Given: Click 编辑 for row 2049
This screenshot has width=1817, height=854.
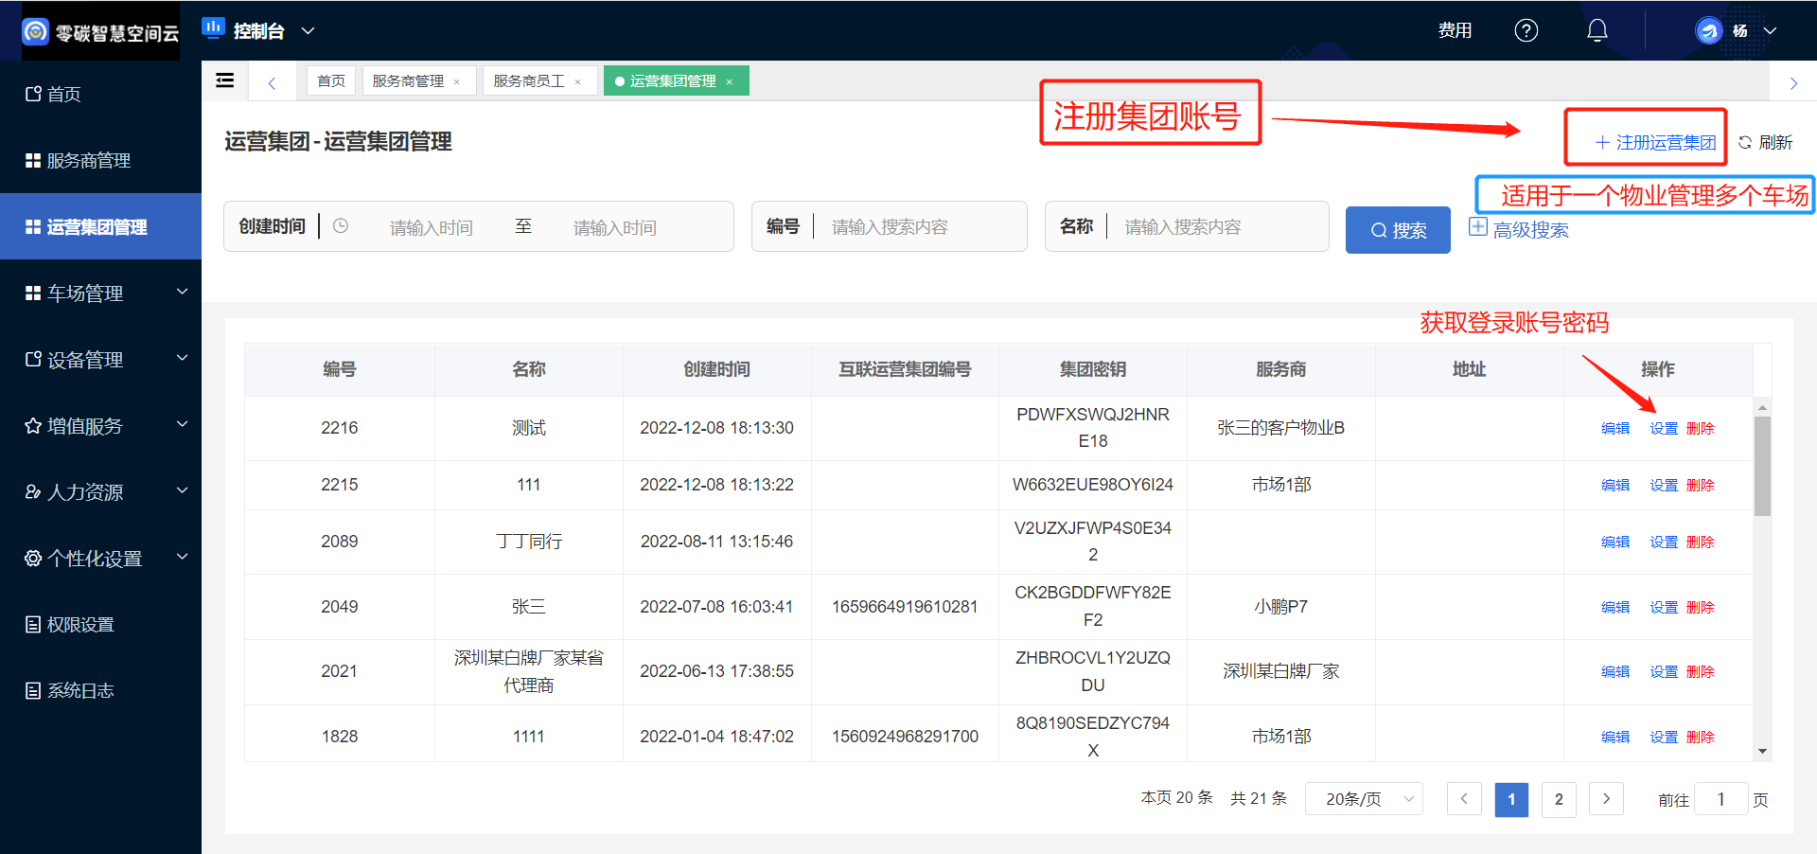Looking at the screenshot, I should [x=1614, y=607].
